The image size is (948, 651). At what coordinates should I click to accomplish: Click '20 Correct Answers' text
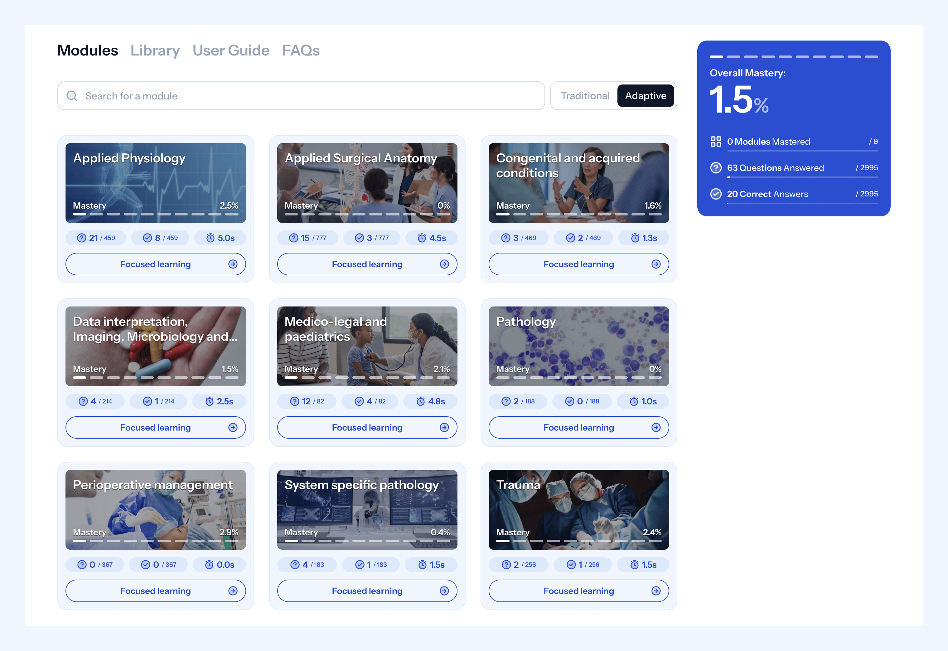[x=767, y=194]
